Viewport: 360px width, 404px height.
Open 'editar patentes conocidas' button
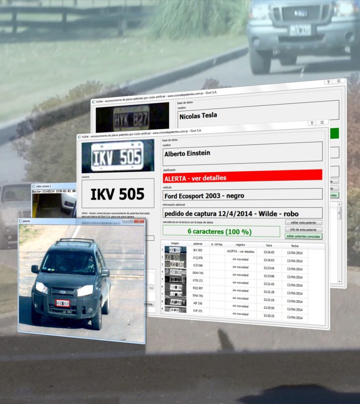(303, 236)
